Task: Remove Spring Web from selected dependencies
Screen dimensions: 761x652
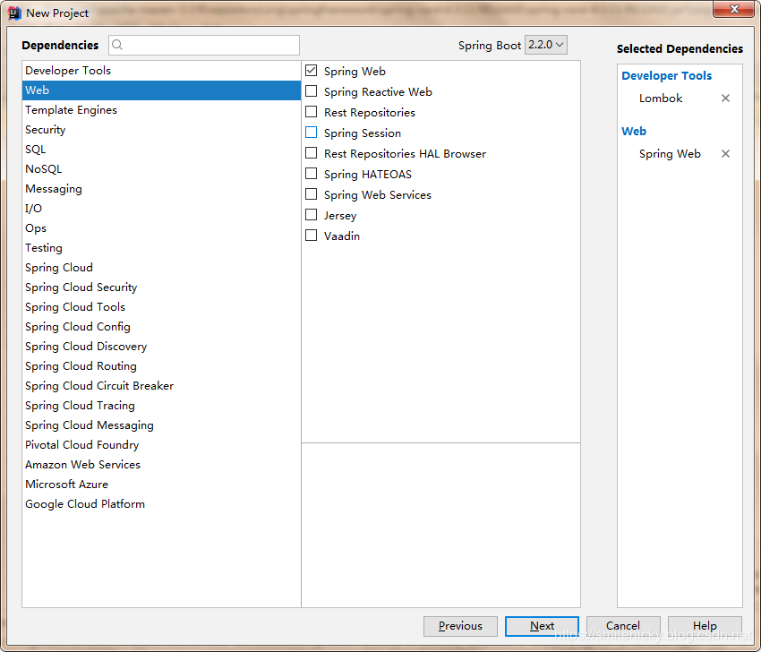Action: pos(725,154)
